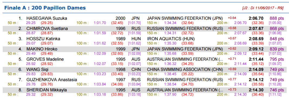The image size is (289, 98).
Task: Select swimmer name MAKINO Hiroko
Action: coord(42,49)
